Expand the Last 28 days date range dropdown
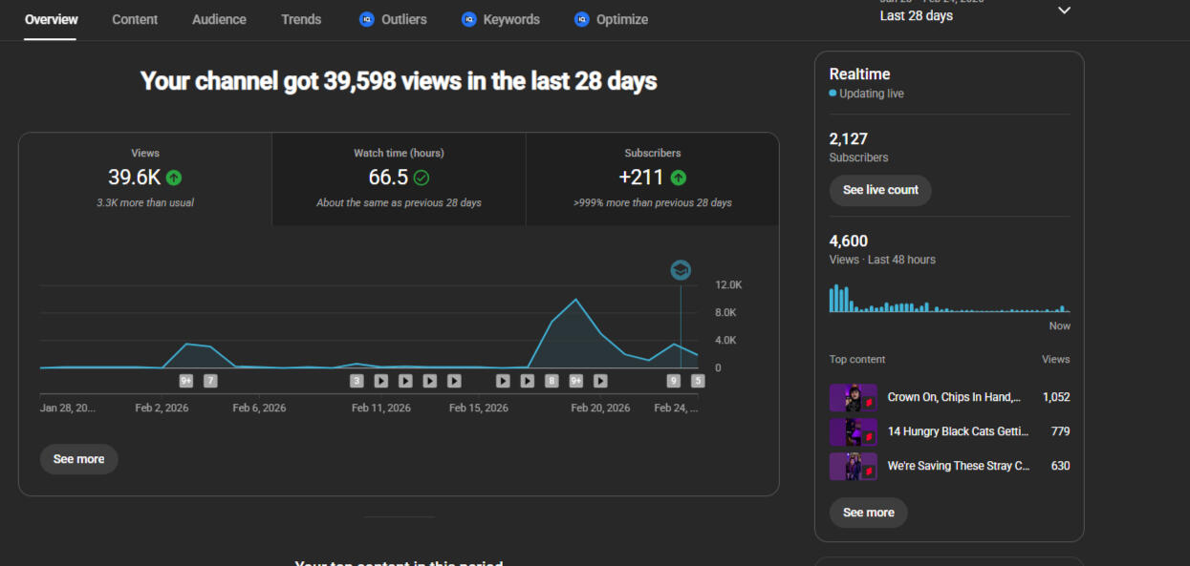Viewport: 1190px width, 566px height. [1064, 11]
